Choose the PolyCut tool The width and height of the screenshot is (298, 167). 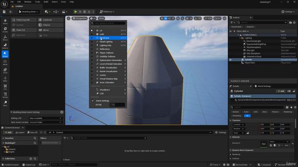pos(51,25)
